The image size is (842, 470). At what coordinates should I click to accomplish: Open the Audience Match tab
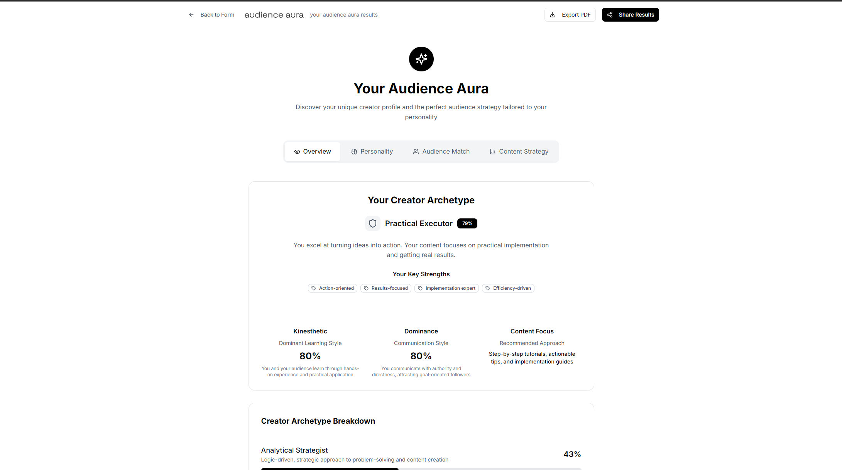pyautogui.click(x=441, y=152)
